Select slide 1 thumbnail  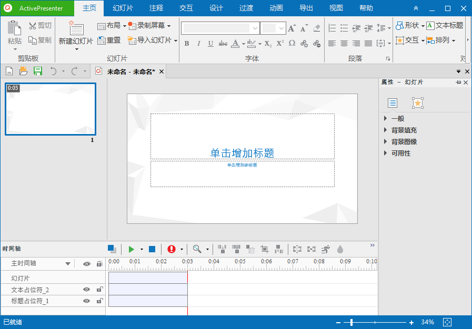(x=51, y=109)
